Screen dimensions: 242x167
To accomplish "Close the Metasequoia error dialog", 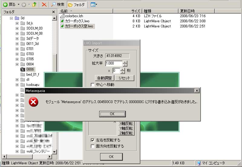I will pyautogui.click(x=197, y=91).
